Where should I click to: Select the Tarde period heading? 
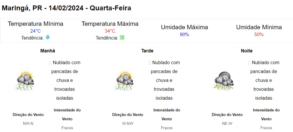147,51
